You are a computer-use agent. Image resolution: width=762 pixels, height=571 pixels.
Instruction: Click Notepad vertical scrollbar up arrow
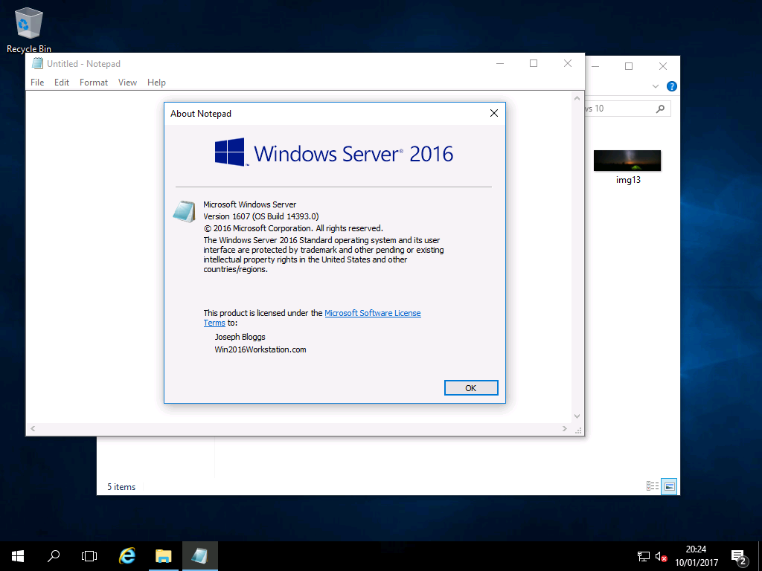pyautogui.click(x=577, y=98)
